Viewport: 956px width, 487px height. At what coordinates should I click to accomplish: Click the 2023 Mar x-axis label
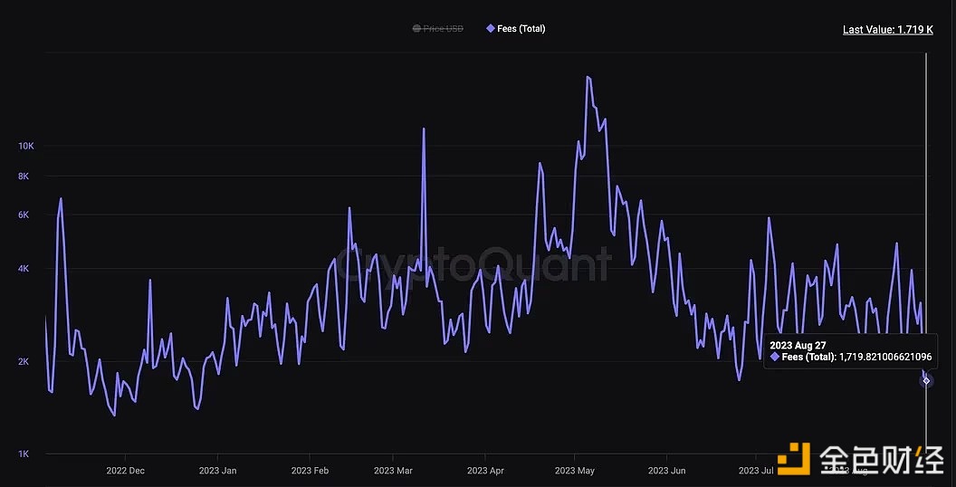point(393,471)
